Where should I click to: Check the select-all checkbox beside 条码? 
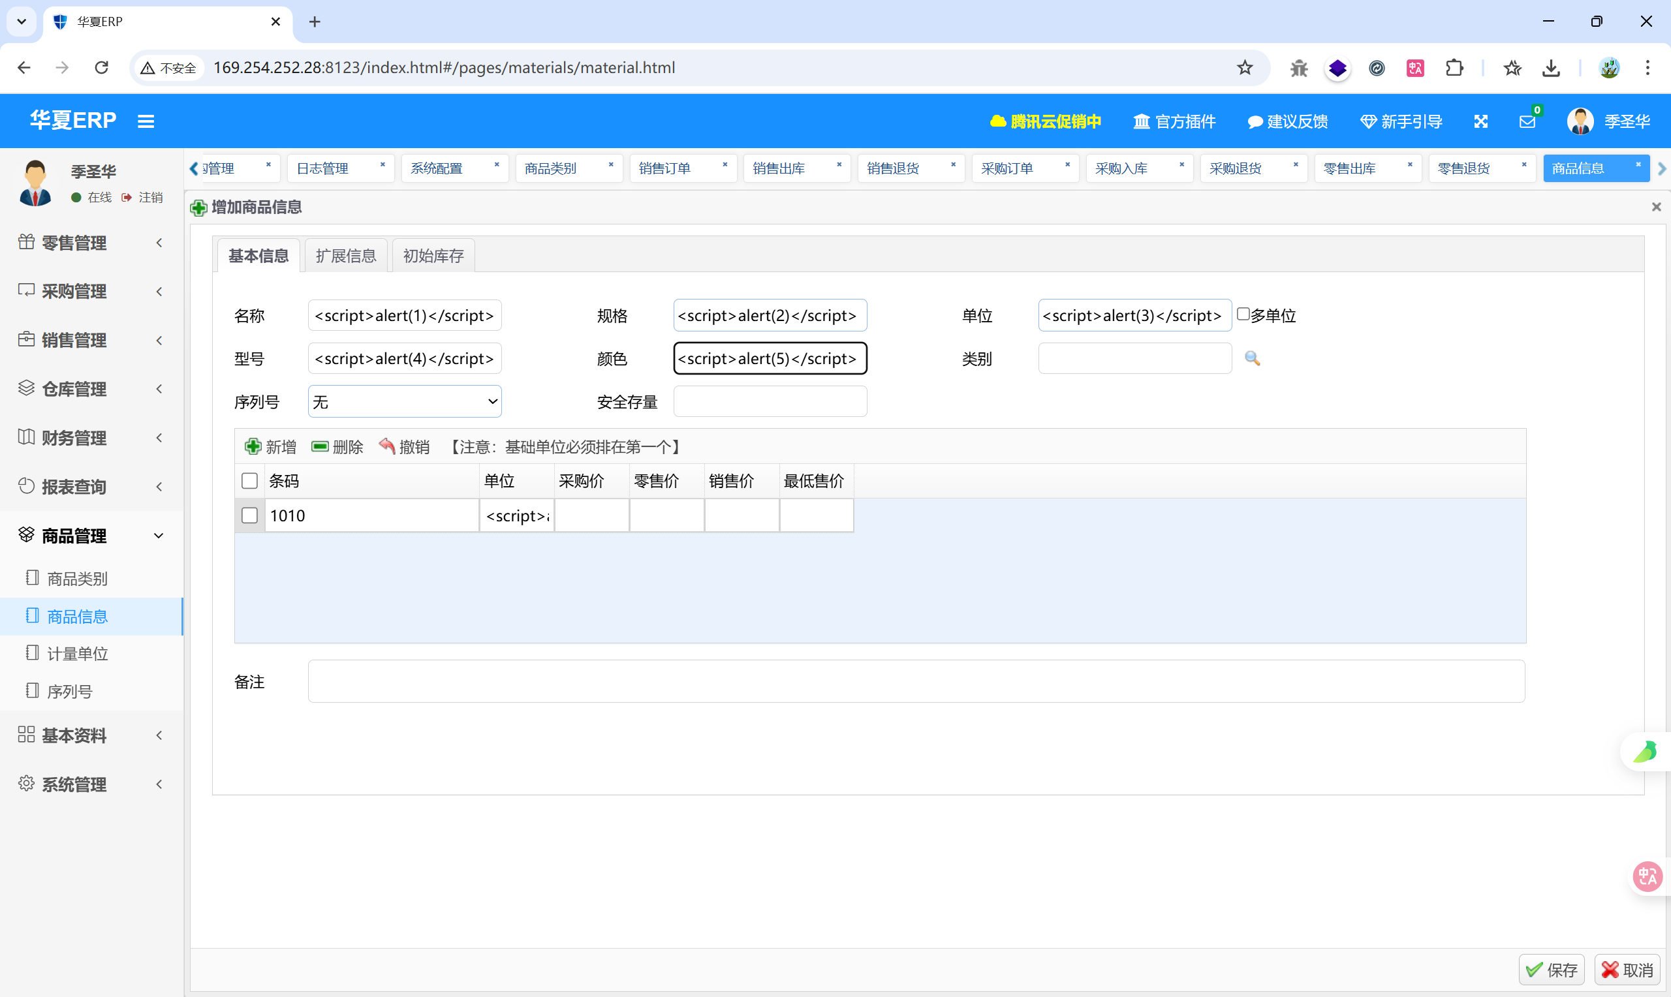249,481
